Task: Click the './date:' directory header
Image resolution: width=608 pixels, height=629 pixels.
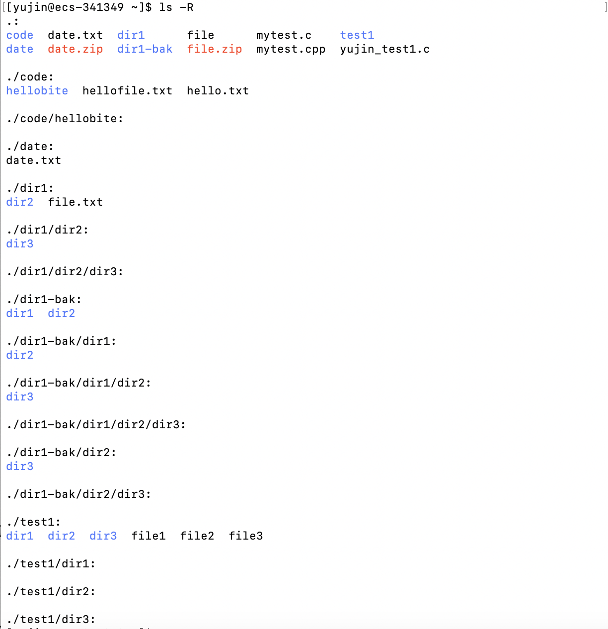Action: [30, 147]
